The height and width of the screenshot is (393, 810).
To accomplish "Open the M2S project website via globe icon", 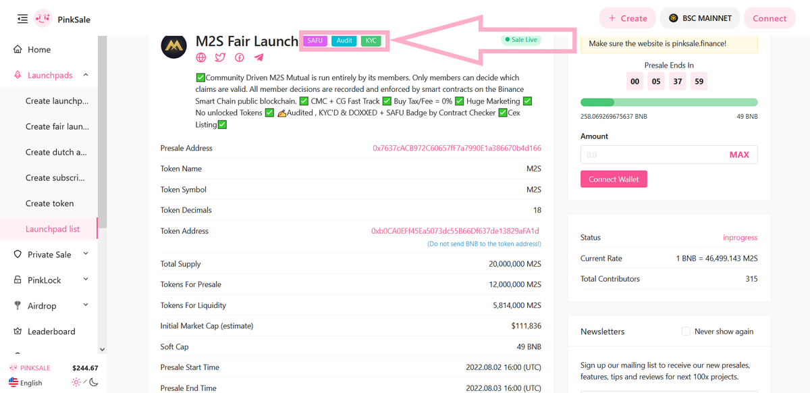I will click(x=200, y=57).
